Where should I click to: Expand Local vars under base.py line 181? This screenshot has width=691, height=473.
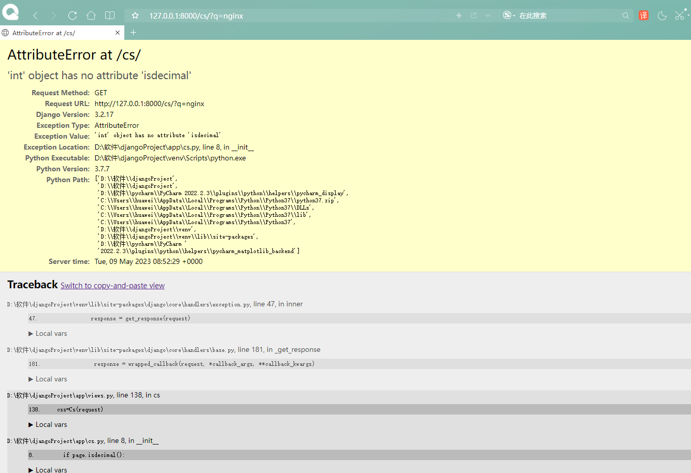coord(48,379)
